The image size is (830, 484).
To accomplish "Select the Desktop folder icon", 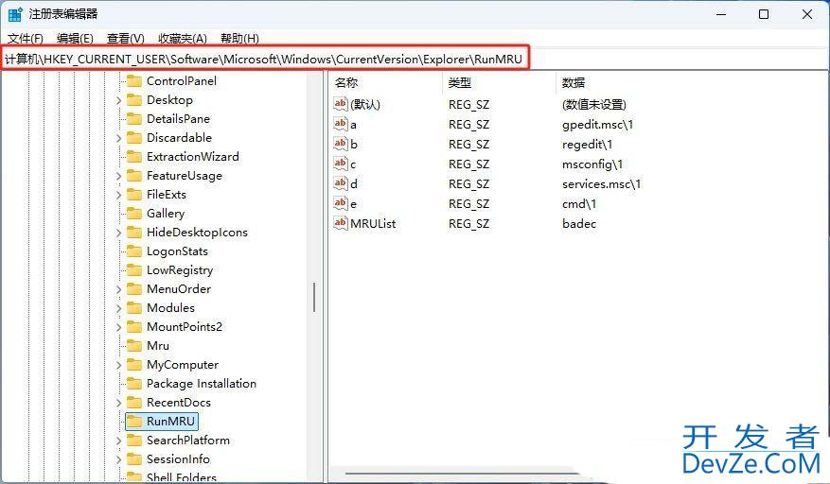I will pos(134,100).
